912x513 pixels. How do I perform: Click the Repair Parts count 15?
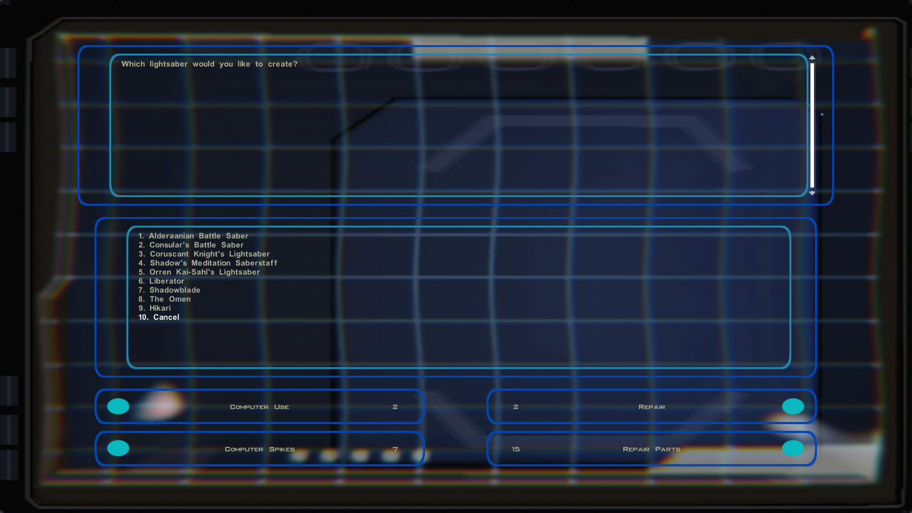[x=516, y=449]
